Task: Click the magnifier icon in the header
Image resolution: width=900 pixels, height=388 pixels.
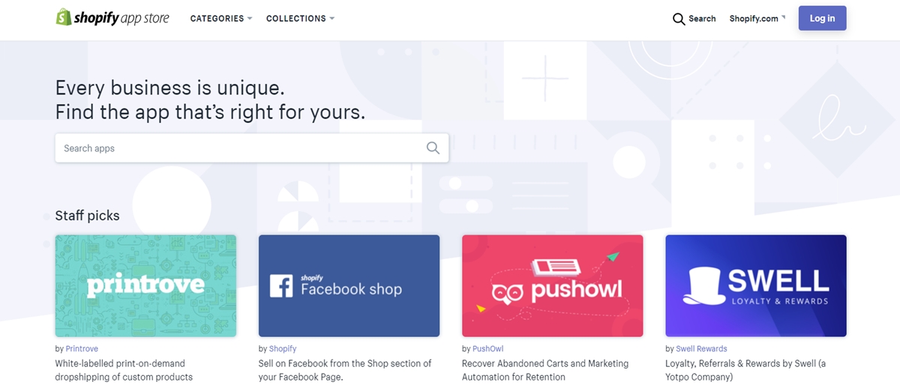Action: point(679,19)
